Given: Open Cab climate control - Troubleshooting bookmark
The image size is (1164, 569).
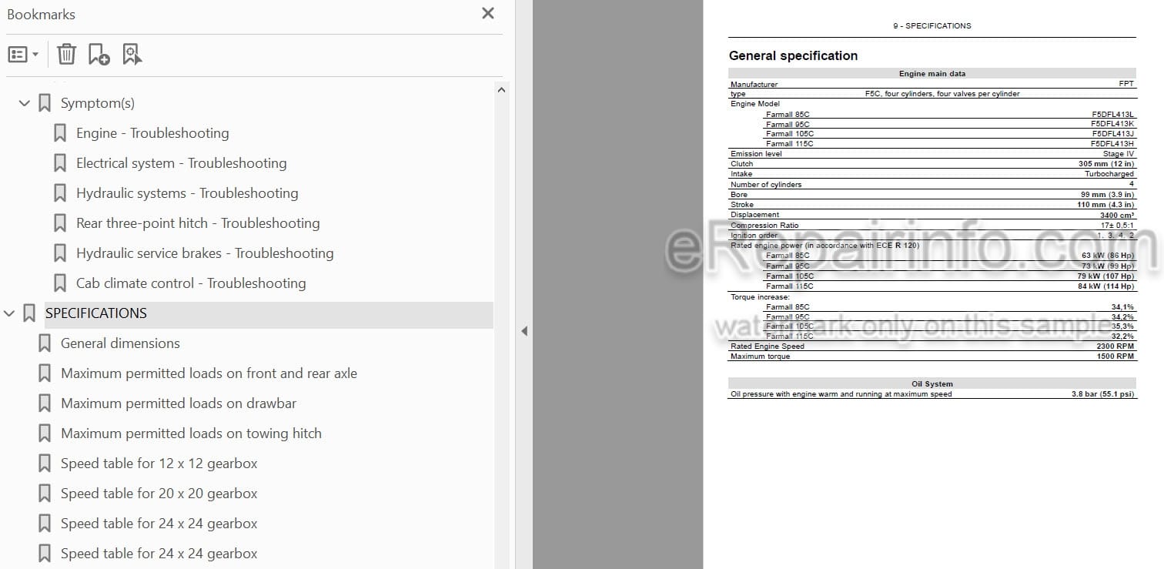Looking at the screenshot, I should coord(191,283).
